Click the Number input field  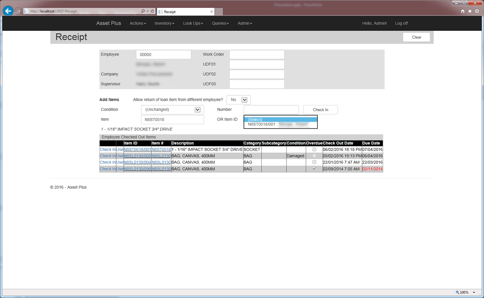coord(271,110)
